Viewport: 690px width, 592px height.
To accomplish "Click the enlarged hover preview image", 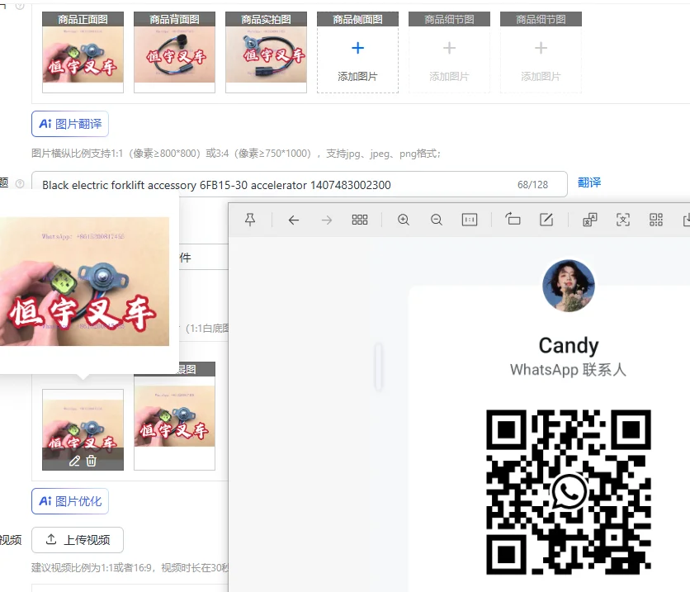I will (x=84, y=282).
